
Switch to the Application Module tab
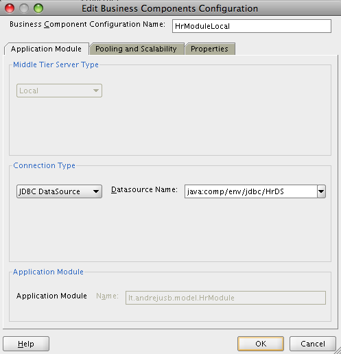tap(47, 49)
